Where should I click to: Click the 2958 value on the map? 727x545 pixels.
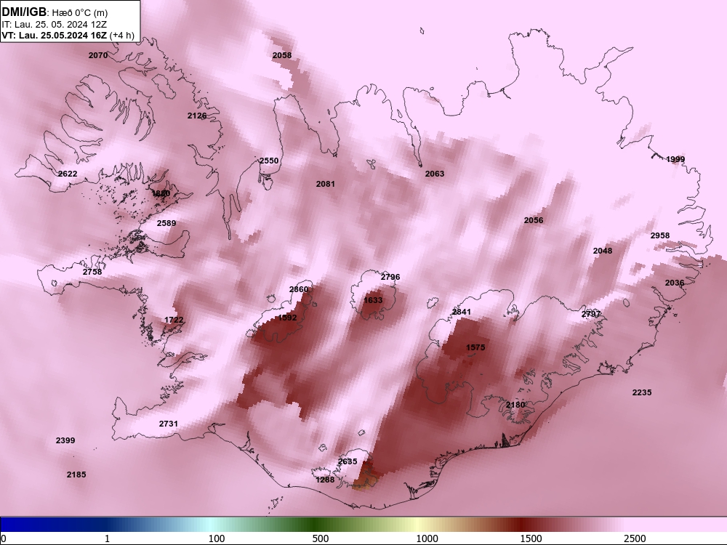(660, 235)
